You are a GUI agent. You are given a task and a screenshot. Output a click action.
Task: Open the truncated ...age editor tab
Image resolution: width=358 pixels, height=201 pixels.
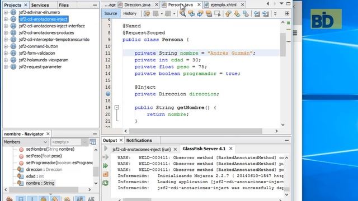pos(110,4)
